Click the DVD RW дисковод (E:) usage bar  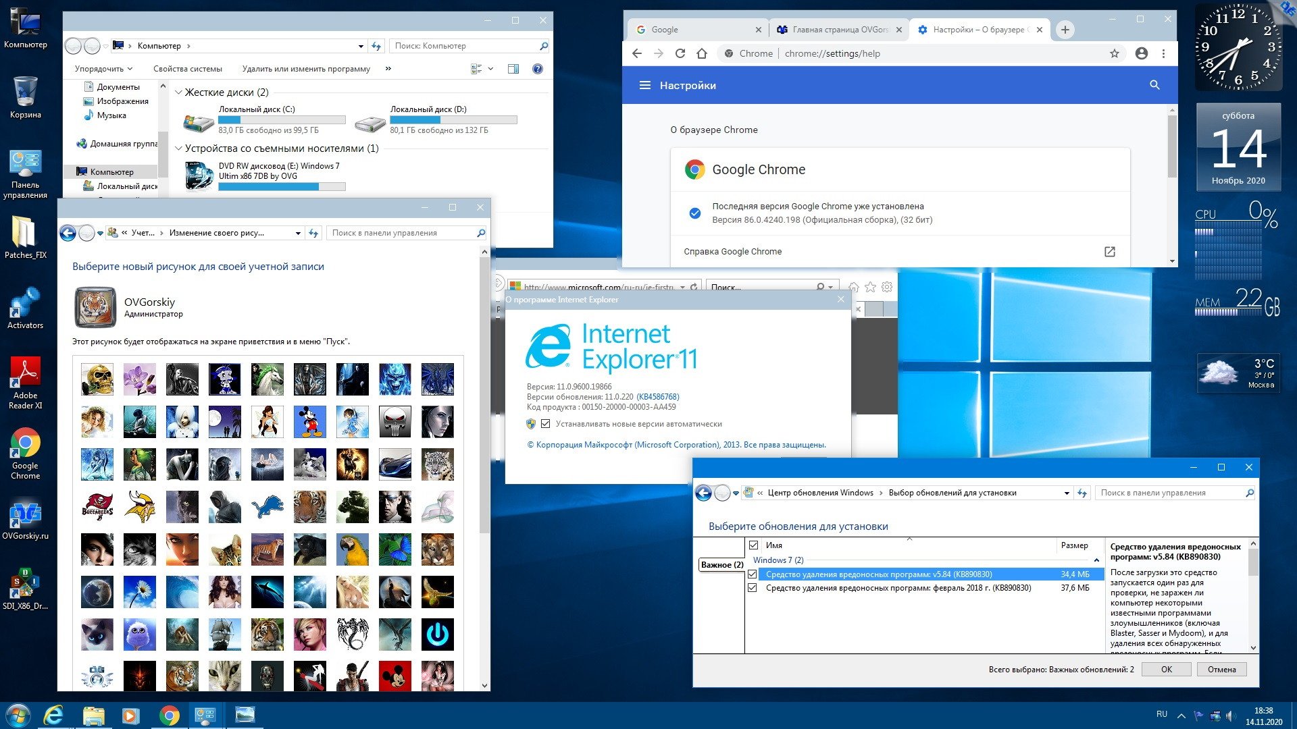tap(282, 186)
